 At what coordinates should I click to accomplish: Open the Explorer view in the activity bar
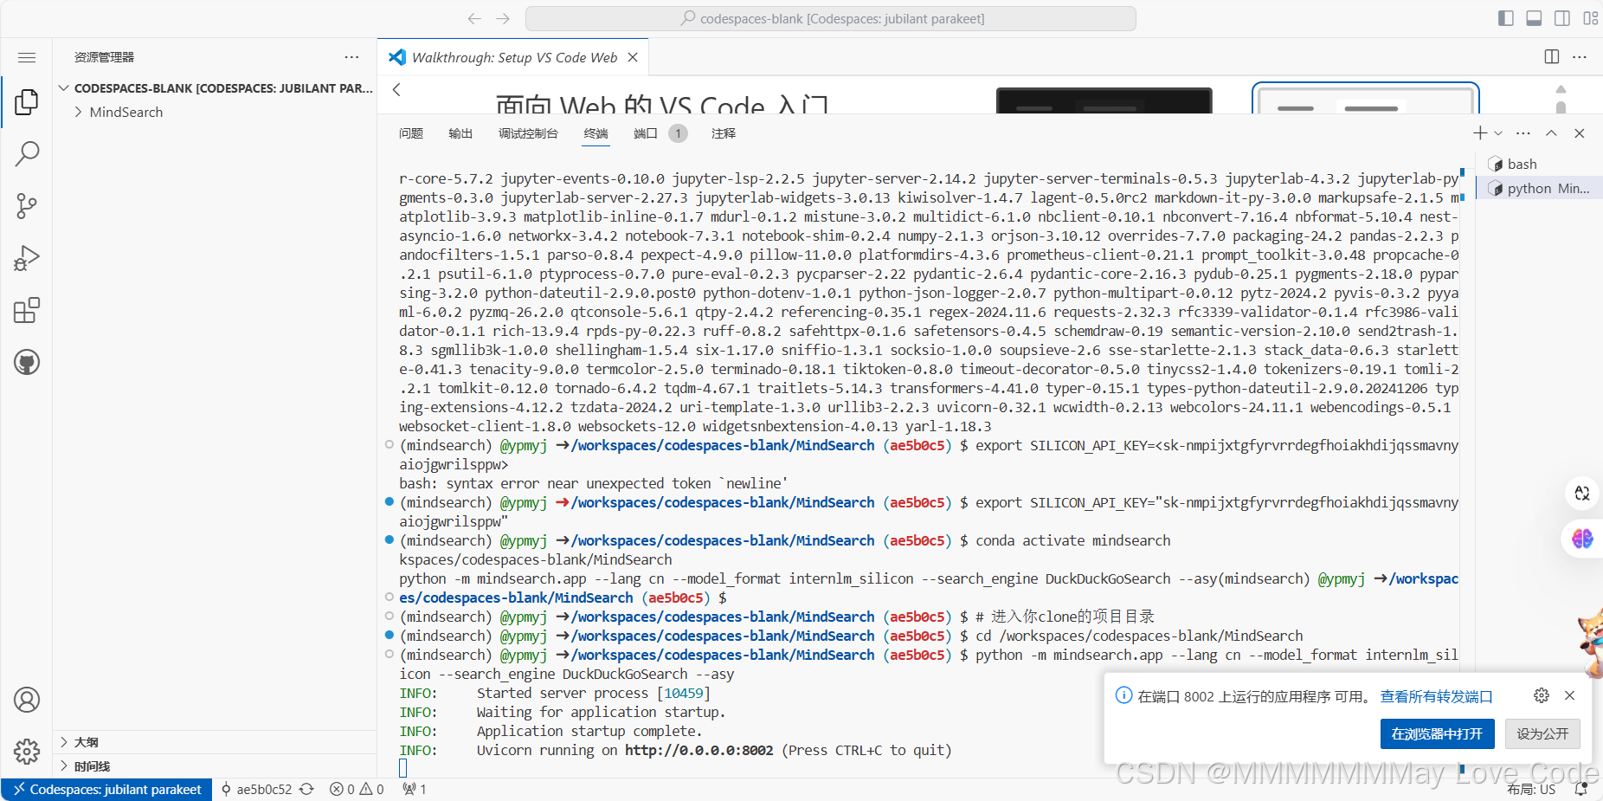tap(26, 101)
